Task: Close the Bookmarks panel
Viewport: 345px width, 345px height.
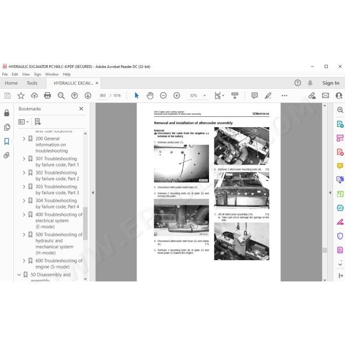Action: tap(81, 109)
